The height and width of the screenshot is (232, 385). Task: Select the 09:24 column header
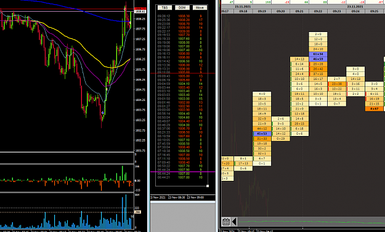click(x=355, y=11)
